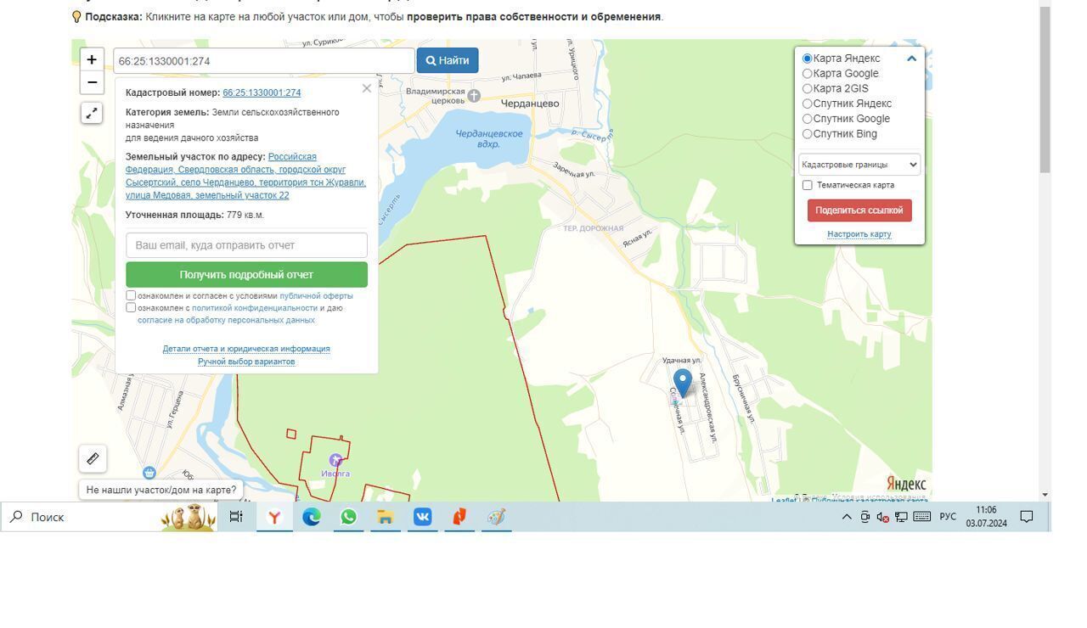Click the page vertical scrollbar thumb
The height and width of the screenshot is (628, 1087).
coord(1045,89)
